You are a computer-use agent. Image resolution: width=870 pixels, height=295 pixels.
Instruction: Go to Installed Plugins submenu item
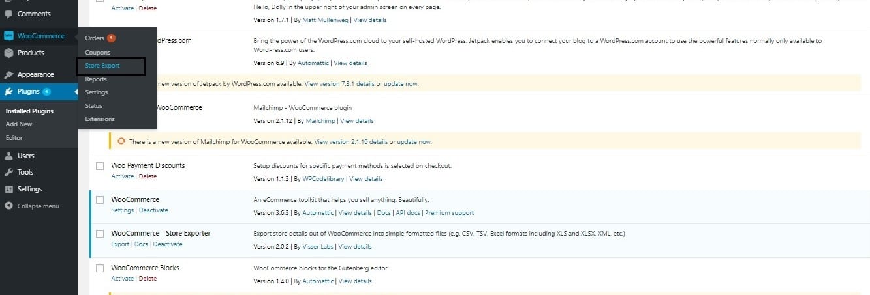(29, 111)
